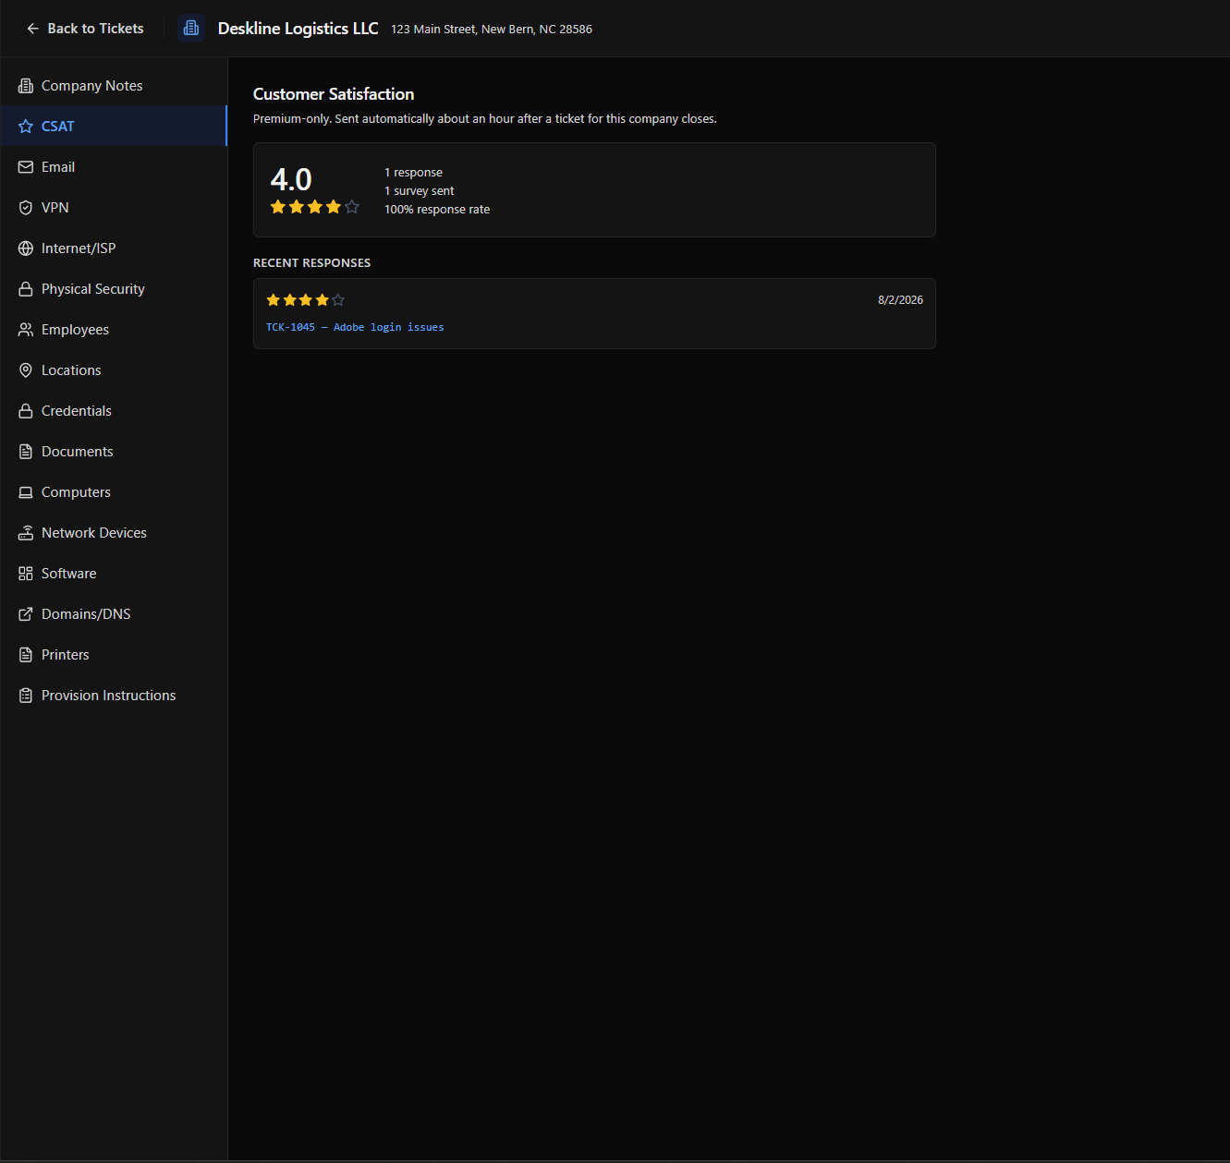1230x1163 pixels.
Task: Click the address 123 Main Street, New Bern
Action: click(492, 30)
